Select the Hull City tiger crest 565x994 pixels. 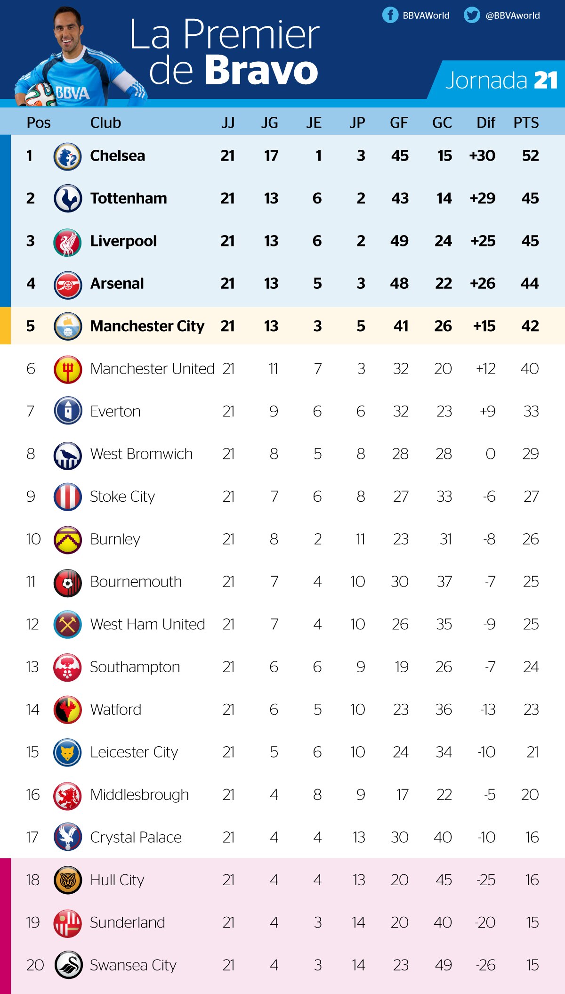(68, 880)
